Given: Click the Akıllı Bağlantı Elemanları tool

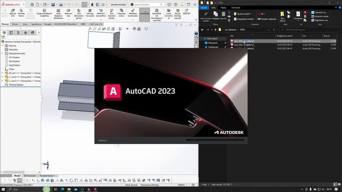Looking at the screenshot, I should click(58, 14).
